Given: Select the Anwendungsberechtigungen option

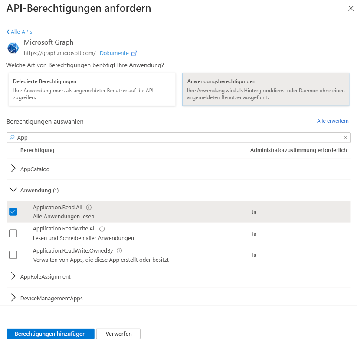Looking at the screenshot, I should [266, 88].
